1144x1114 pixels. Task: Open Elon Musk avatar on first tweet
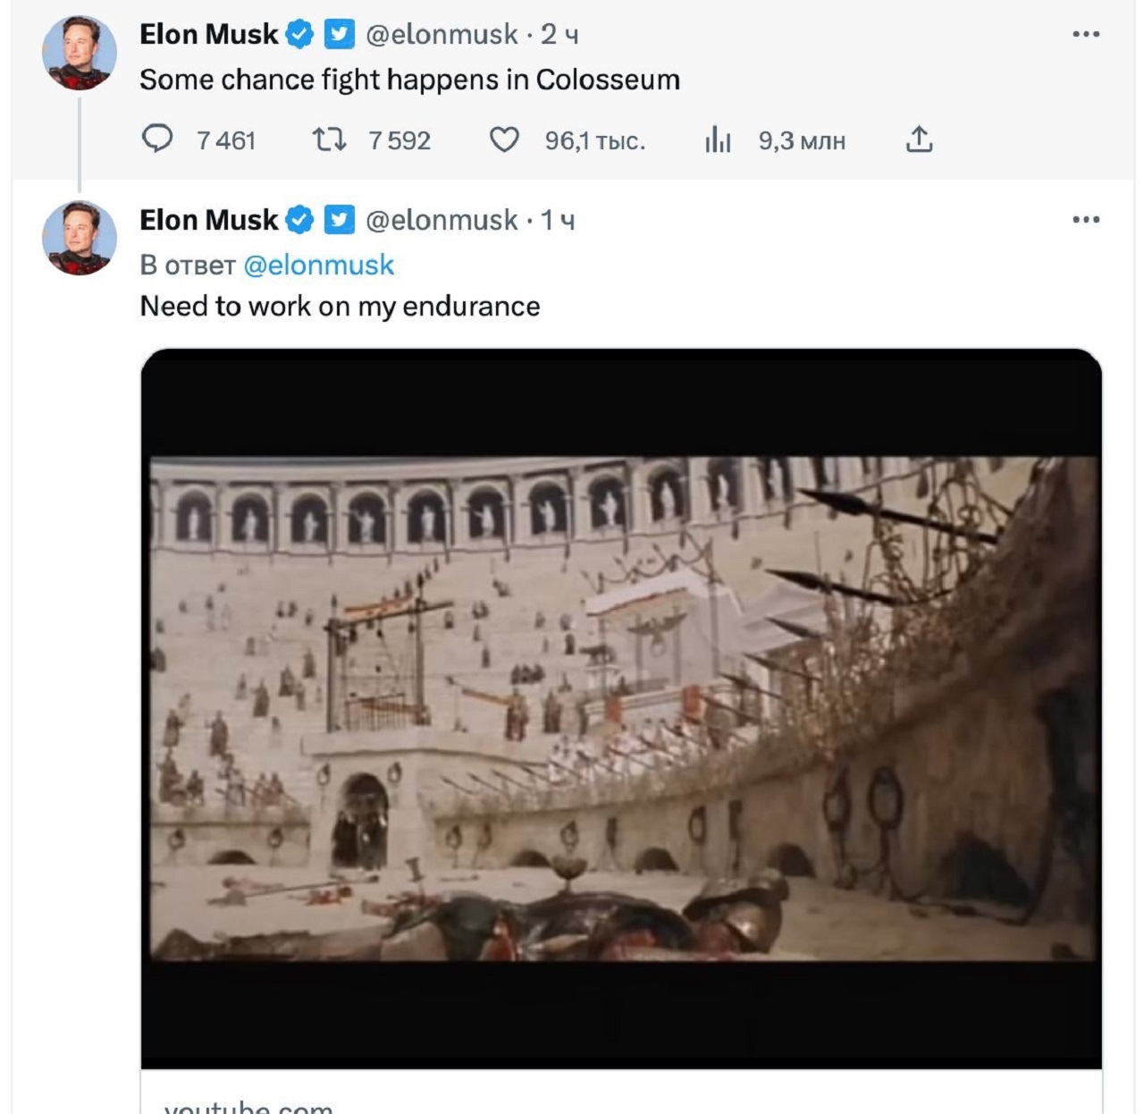[x=80, y=53]
